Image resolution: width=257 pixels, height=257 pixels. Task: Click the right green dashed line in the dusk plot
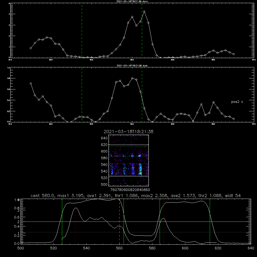[x=142, y=95]
